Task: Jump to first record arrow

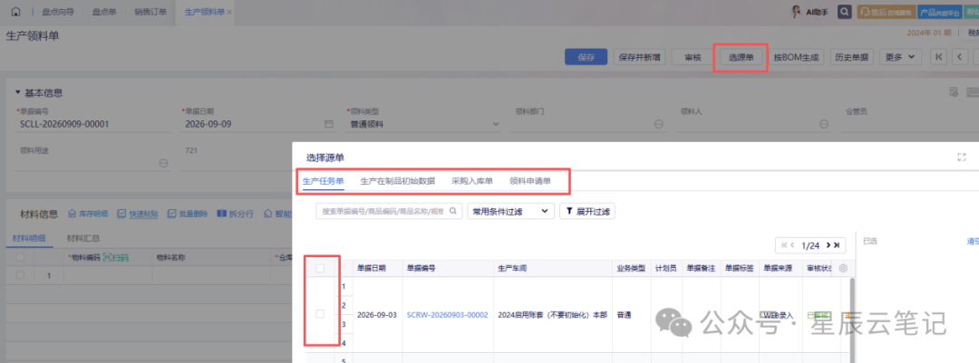Action: [939, 57]
